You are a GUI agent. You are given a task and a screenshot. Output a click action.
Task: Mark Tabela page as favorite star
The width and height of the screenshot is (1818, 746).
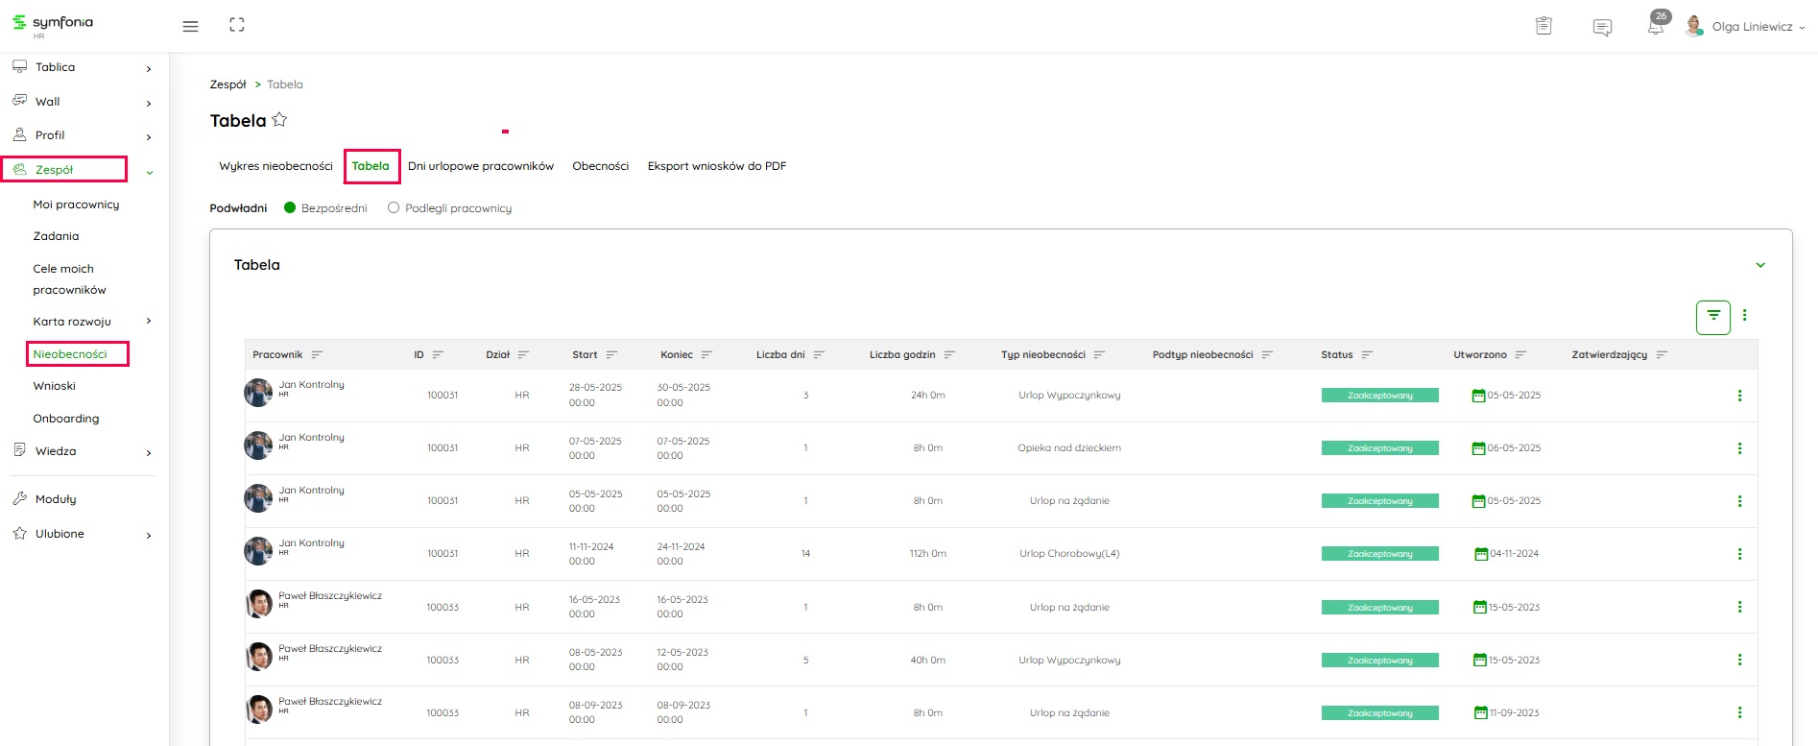point(279,120)
